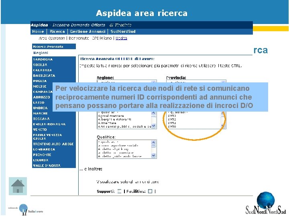Select the LAZIO region

click(x=39, y=102)
